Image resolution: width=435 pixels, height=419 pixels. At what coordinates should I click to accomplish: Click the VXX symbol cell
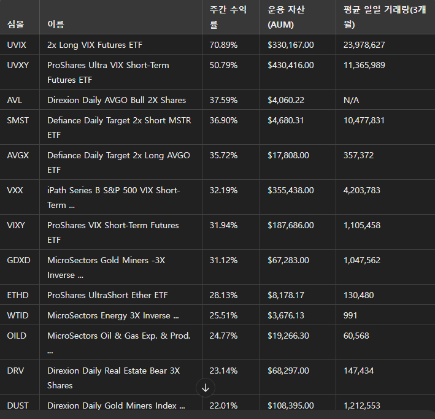pos(15,190)
